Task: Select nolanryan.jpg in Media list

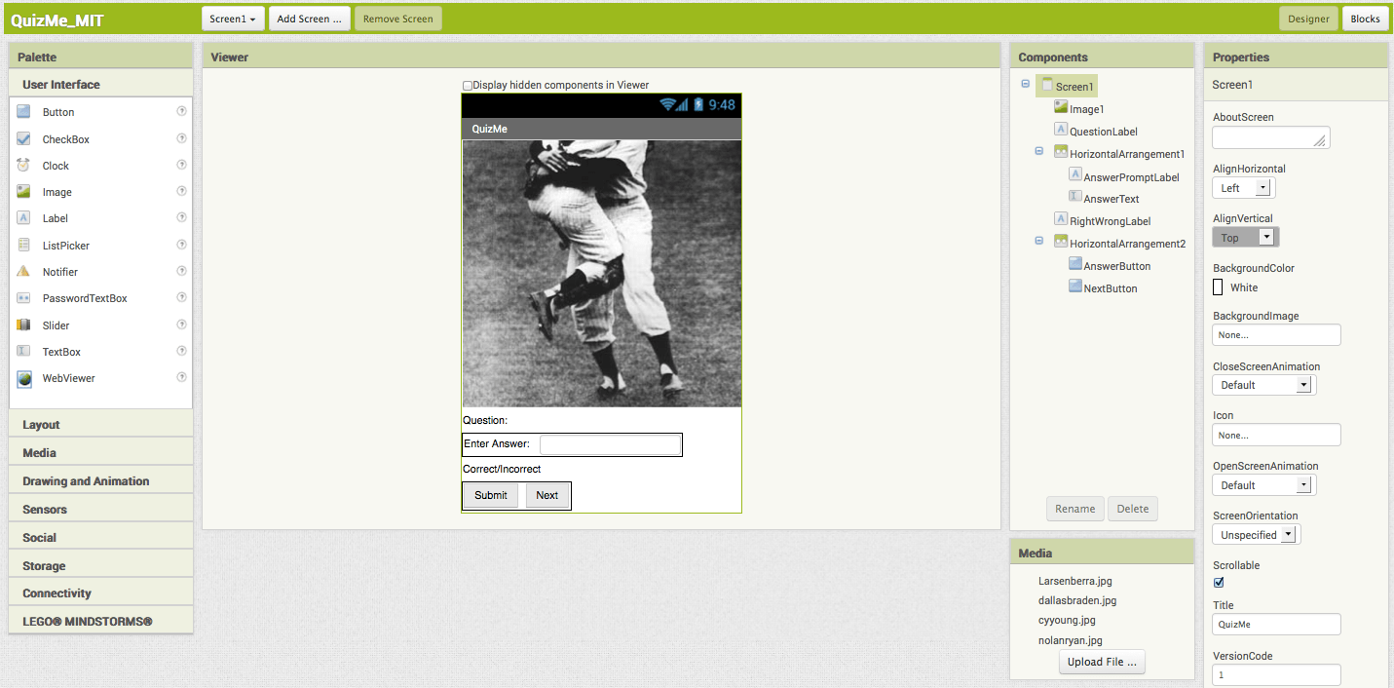Action: pos(1071,640)
